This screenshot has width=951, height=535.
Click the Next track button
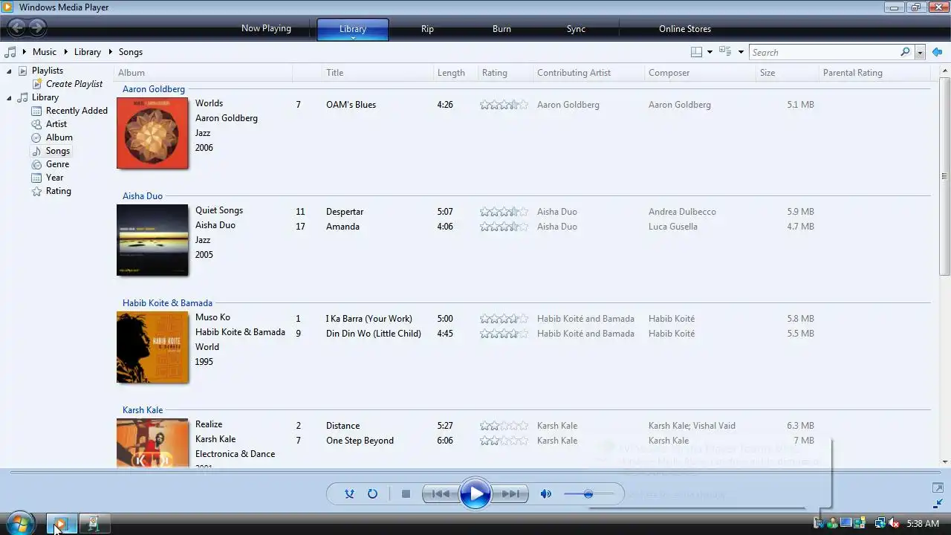[510, 494]
